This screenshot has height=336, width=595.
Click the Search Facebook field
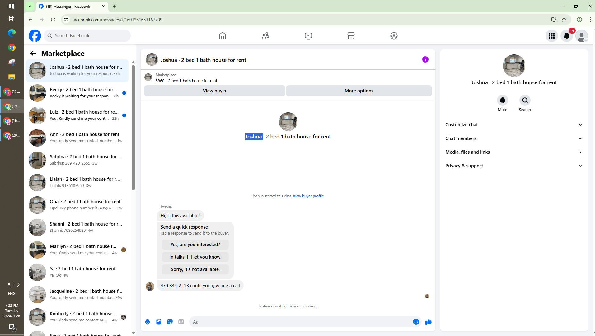[x=87, y=36]
